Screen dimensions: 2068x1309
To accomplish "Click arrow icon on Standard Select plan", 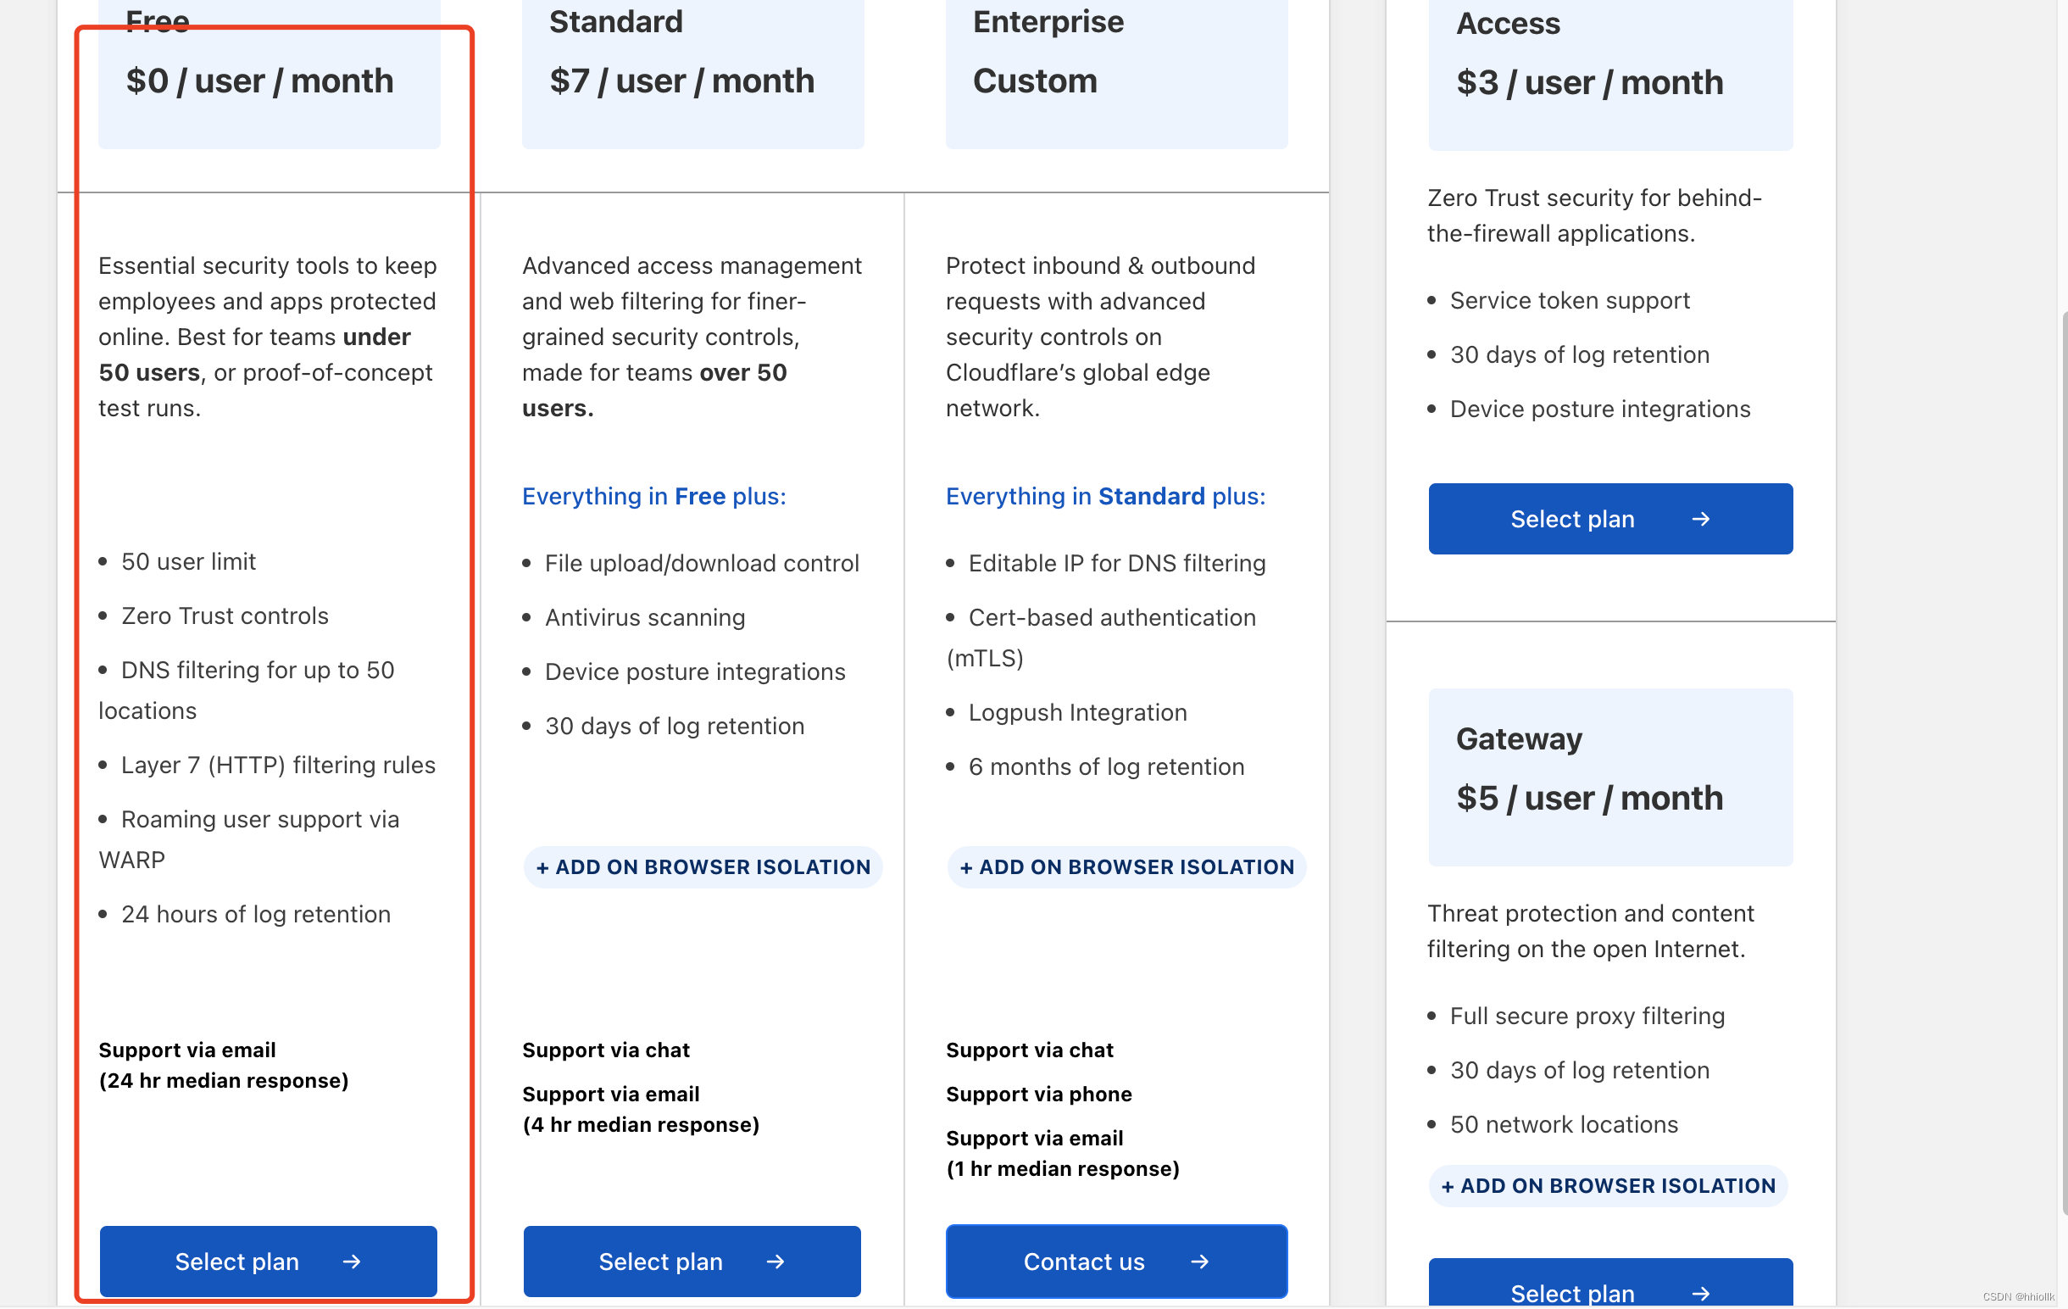I will [775, 1262].
